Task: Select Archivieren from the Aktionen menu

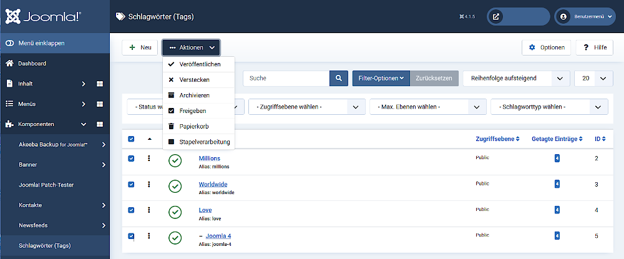Action: (x=194, y=95)
